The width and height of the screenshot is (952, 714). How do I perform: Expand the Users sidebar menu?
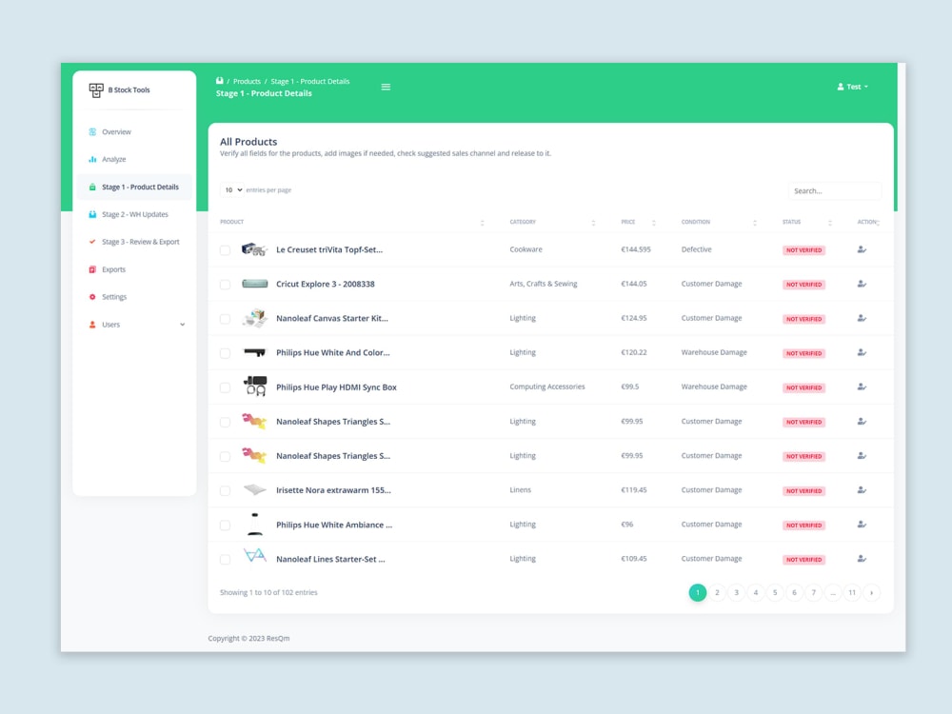112,324
